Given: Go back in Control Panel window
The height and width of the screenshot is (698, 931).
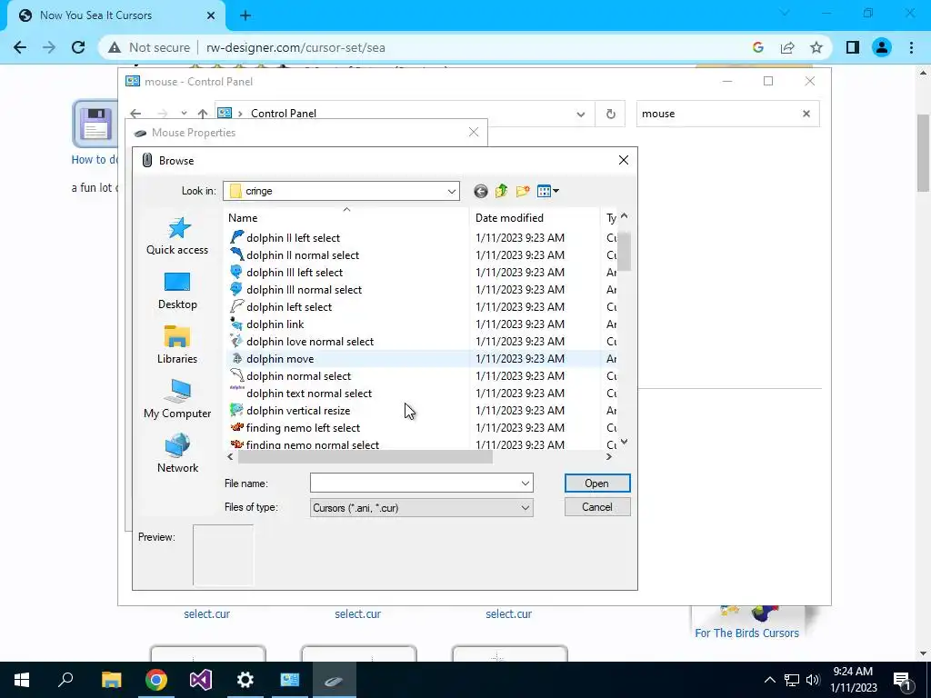Looking at the screenshot, I should tap(136, 114).
